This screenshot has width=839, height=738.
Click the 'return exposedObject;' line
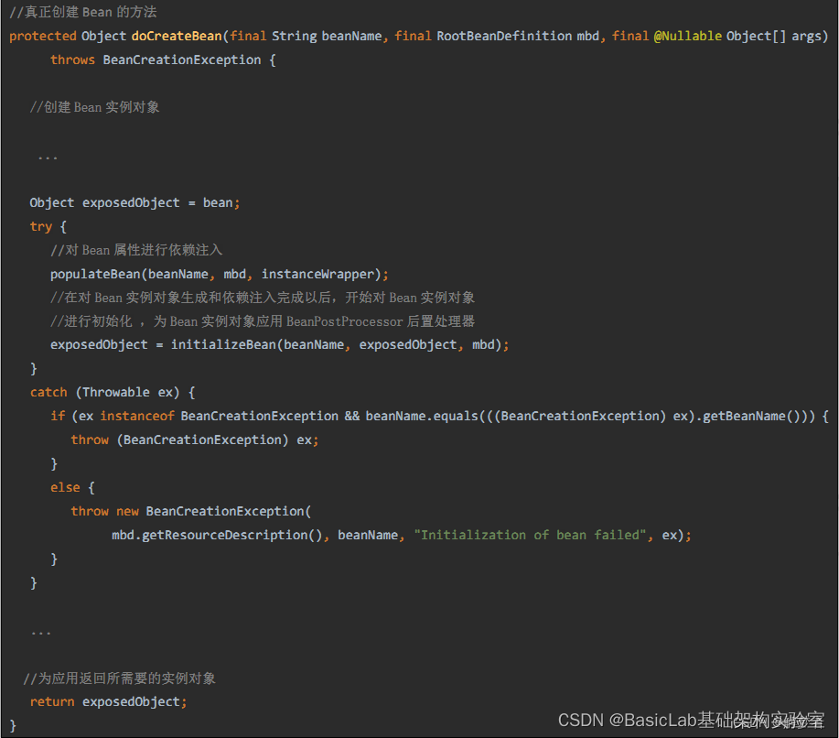tap(109, 701)
